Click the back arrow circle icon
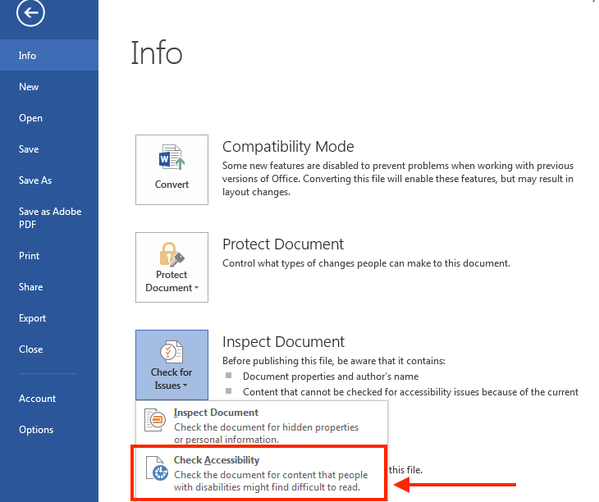599x502 pixels. [x=30, y=12]
